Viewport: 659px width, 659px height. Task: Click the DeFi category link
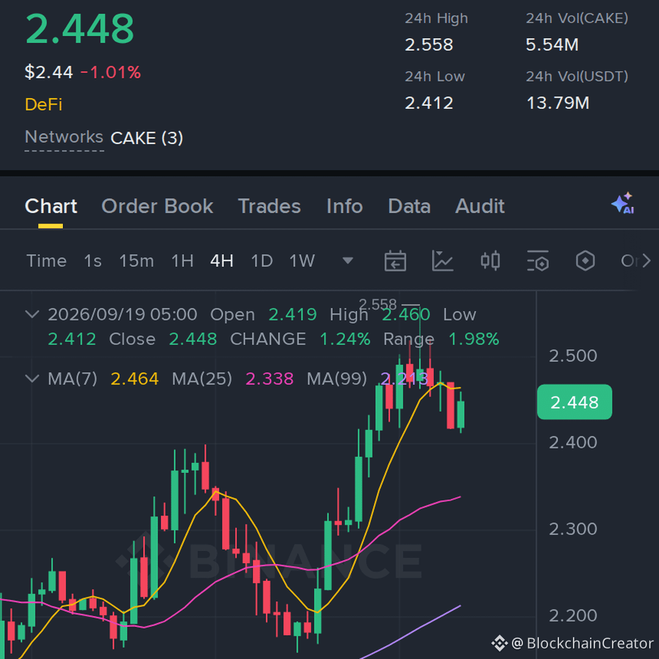tap(43, 104)
